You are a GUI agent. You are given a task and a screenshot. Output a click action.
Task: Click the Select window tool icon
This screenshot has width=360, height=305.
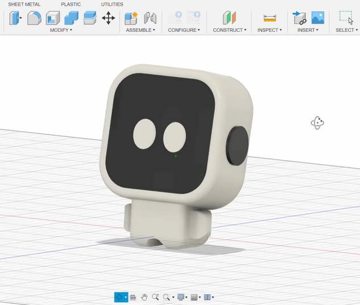tap(346, 18)
